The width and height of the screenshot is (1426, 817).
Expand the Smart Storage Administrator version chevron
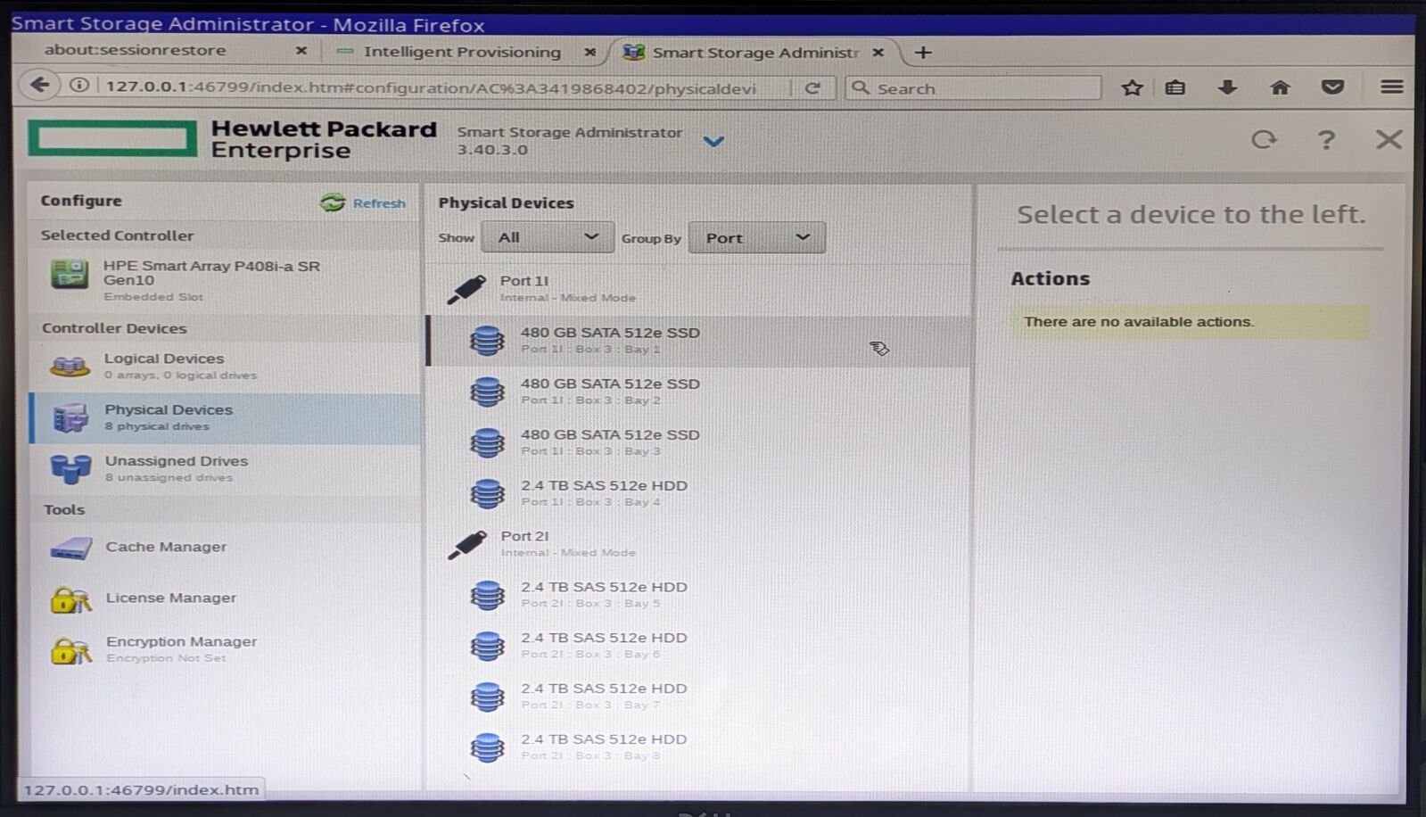point(713,141)
